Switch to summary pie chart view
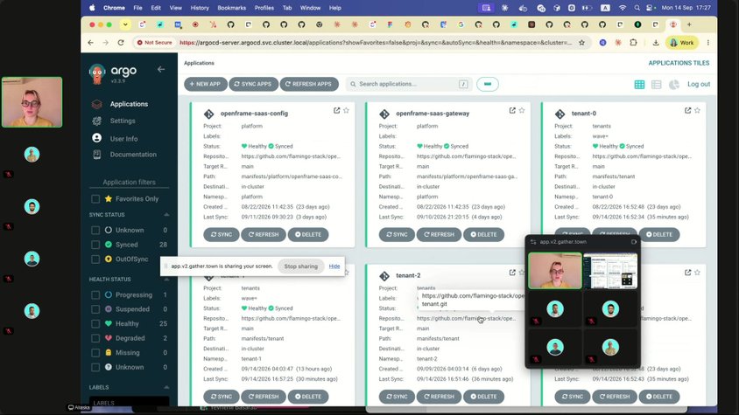Viewport: 739px width, 415px height. tap(674, 84)
